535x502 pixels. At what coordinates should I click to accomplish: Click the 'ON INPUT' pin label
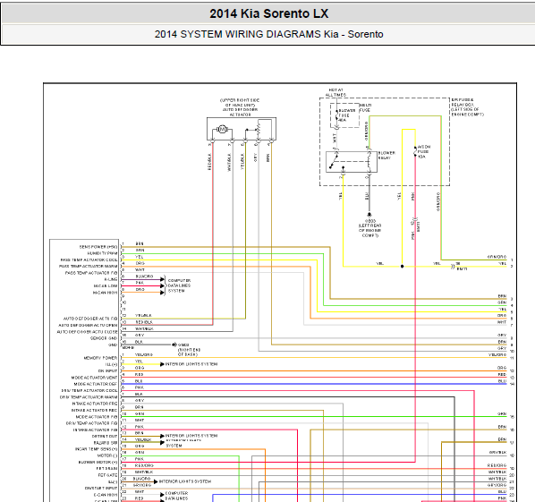(x=107, y=371)
